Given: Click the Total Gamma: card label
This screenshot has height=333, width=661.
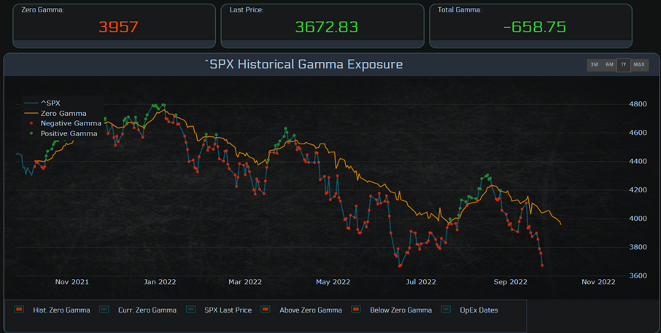Looking at the screenshot, I should pyautogui.click(x=460, y=9).
